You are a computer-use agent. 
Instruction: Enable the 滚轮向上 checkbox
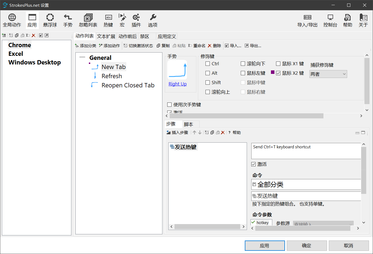coord(208,92)
